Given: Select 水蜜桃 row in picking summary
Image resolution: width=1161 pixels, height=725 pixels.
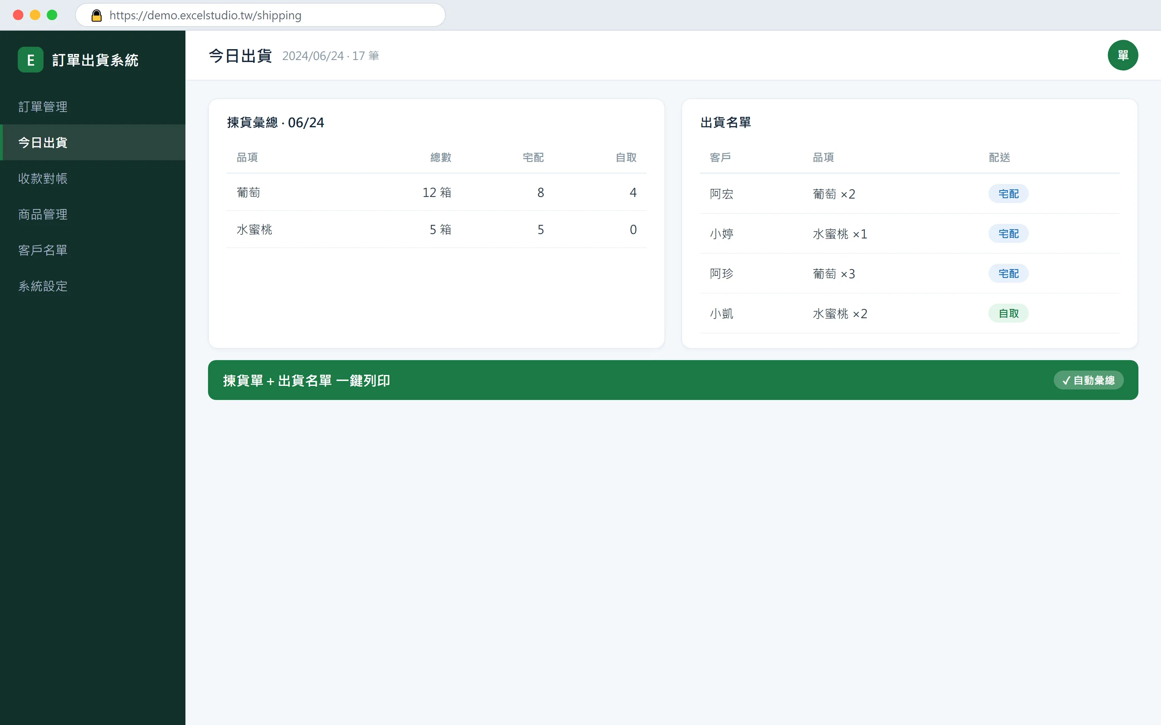Looking at the screenshot, I should (x=436, y=229).
